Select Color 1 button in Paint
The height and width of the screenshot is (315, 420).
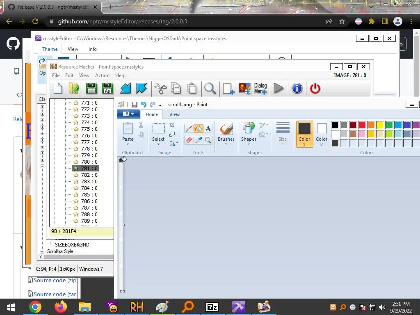tap(305, 134)
